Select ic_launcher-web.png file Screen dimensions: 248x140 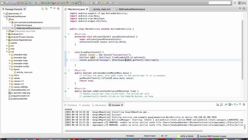(21, 93)
